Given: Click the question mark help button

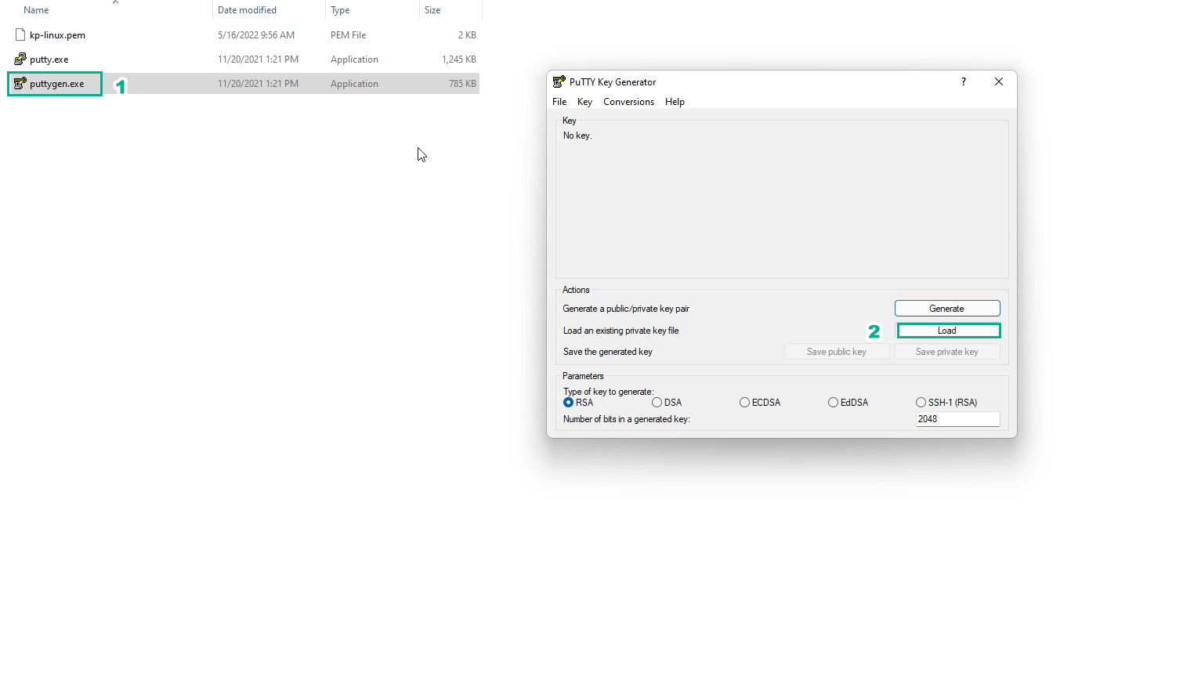Looking at the screenshot, I should (964, 81).
